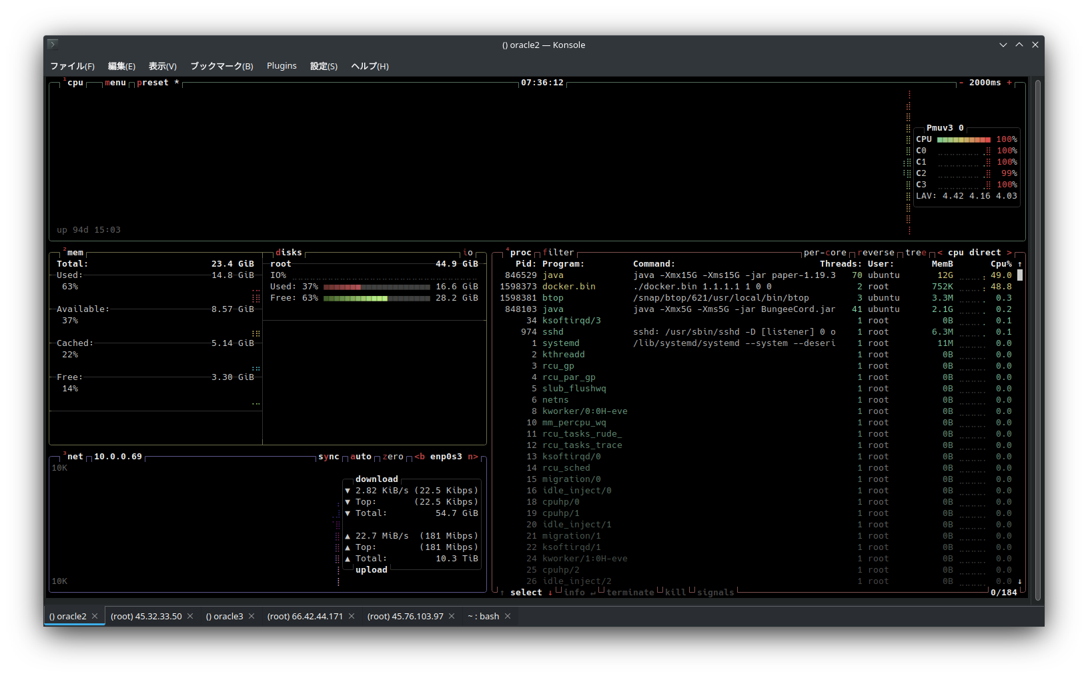Toggle reverse sorting of process list

[875, 253]
